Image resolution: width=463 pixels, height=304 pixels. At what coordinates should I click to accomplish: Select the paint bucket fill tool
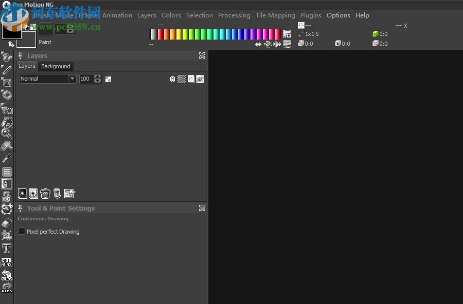pyautogui.click(x=7, y=122)
